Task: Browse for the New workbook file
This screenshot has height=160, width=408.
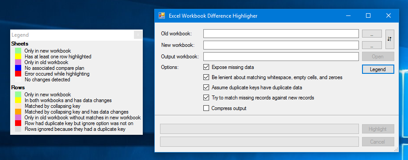Action: [372, 45]
